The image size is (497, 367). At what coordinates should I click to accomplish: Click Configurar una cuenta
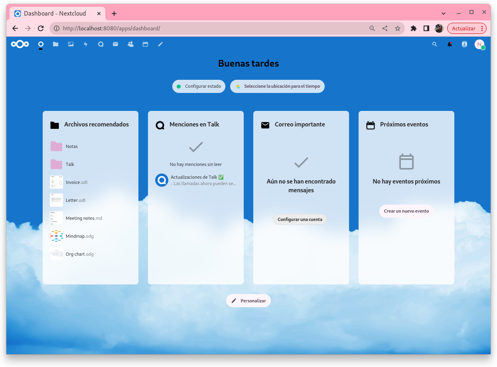(x=300, y=219)
